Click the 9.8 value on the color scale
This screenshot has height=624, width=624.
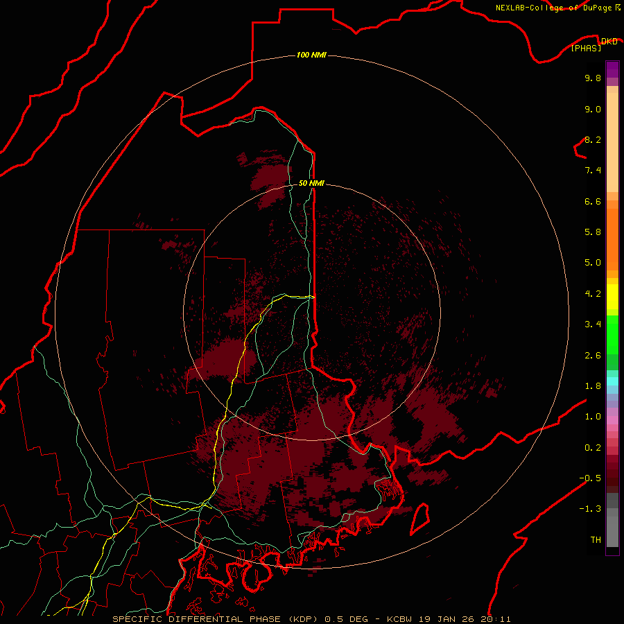[593, 78]
